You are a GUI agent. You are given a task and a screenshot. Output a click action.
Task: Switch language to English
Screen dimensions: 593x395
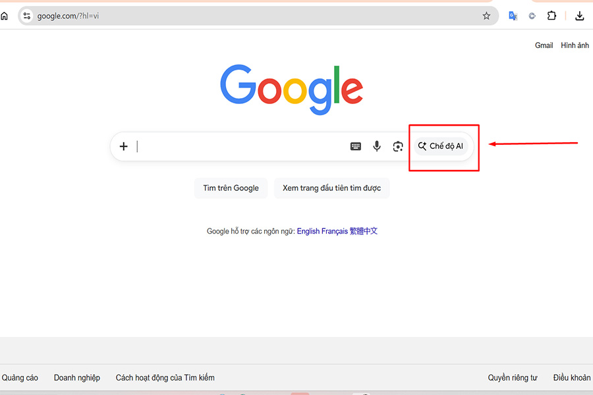308,231
